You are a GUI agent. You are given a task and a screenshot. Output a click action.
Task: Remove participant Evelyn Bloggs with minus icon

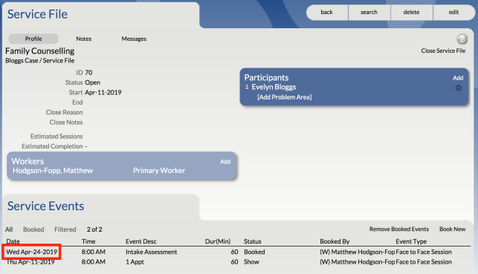click(458, 88)
